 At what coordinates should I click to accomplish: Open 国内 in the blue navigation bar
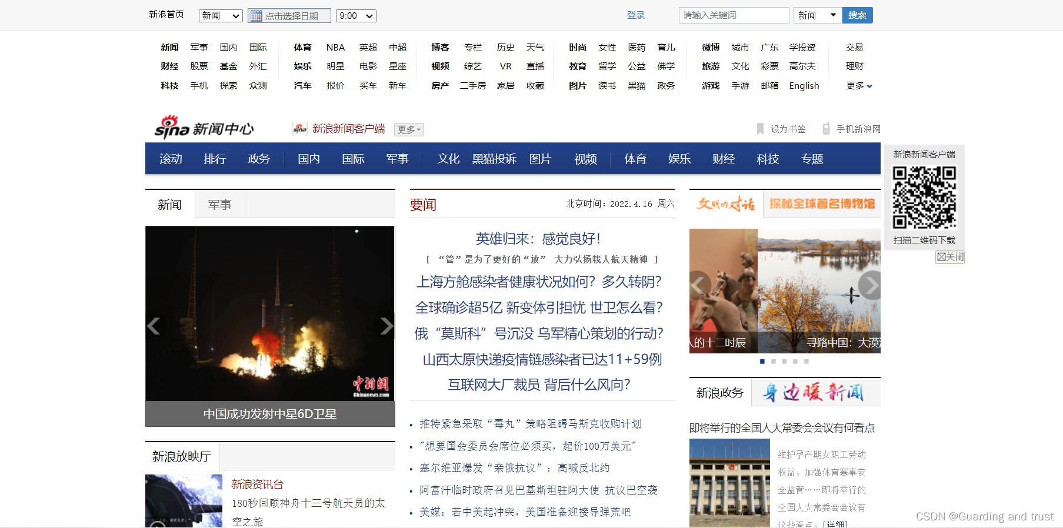click(309, 159)
